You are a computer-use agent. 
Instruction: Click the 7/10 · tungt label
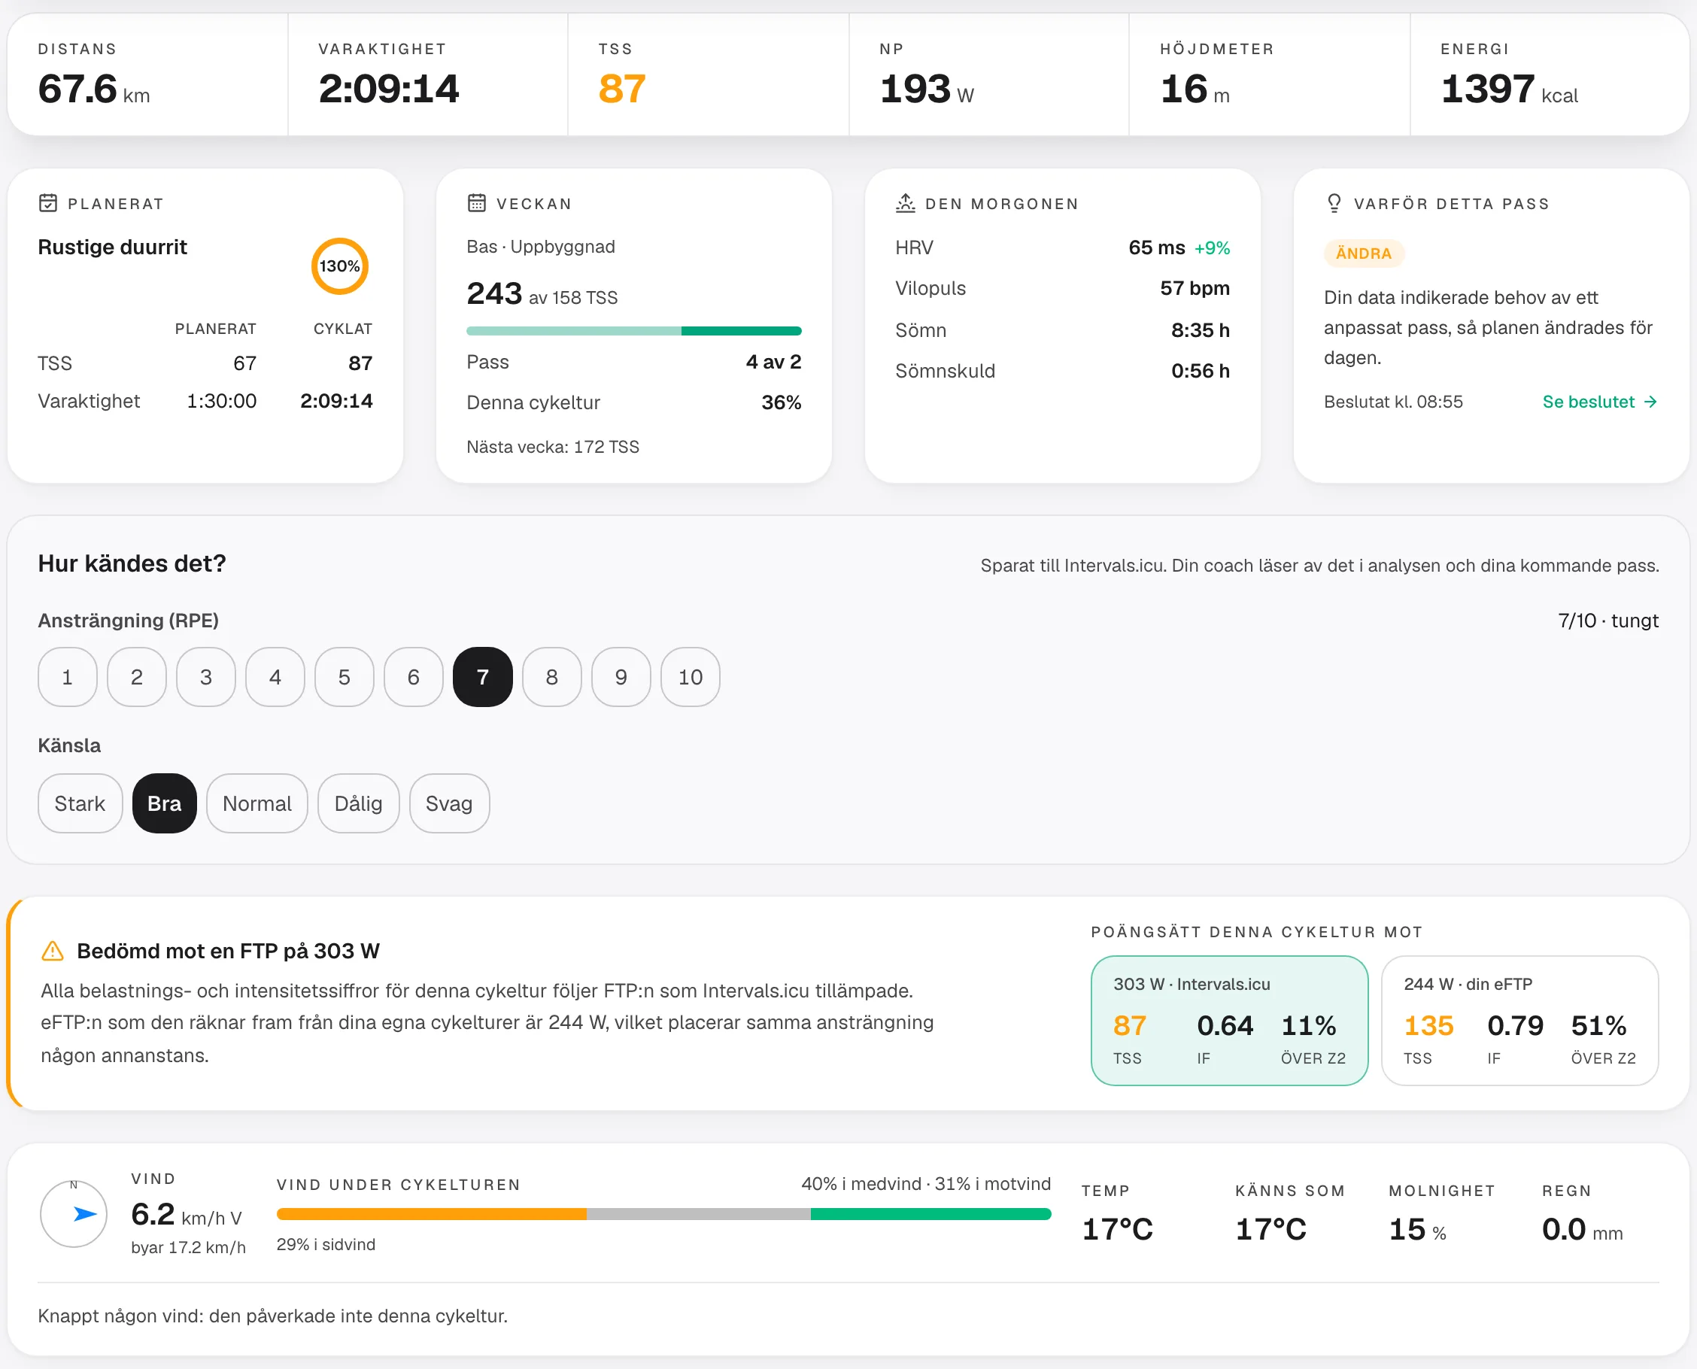[1609, 621]
